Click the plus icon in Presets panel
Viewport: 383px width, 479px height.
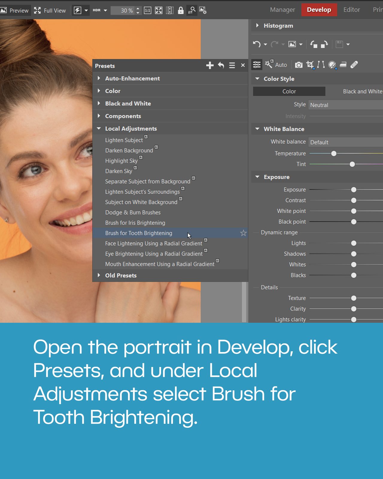(210, 65)
